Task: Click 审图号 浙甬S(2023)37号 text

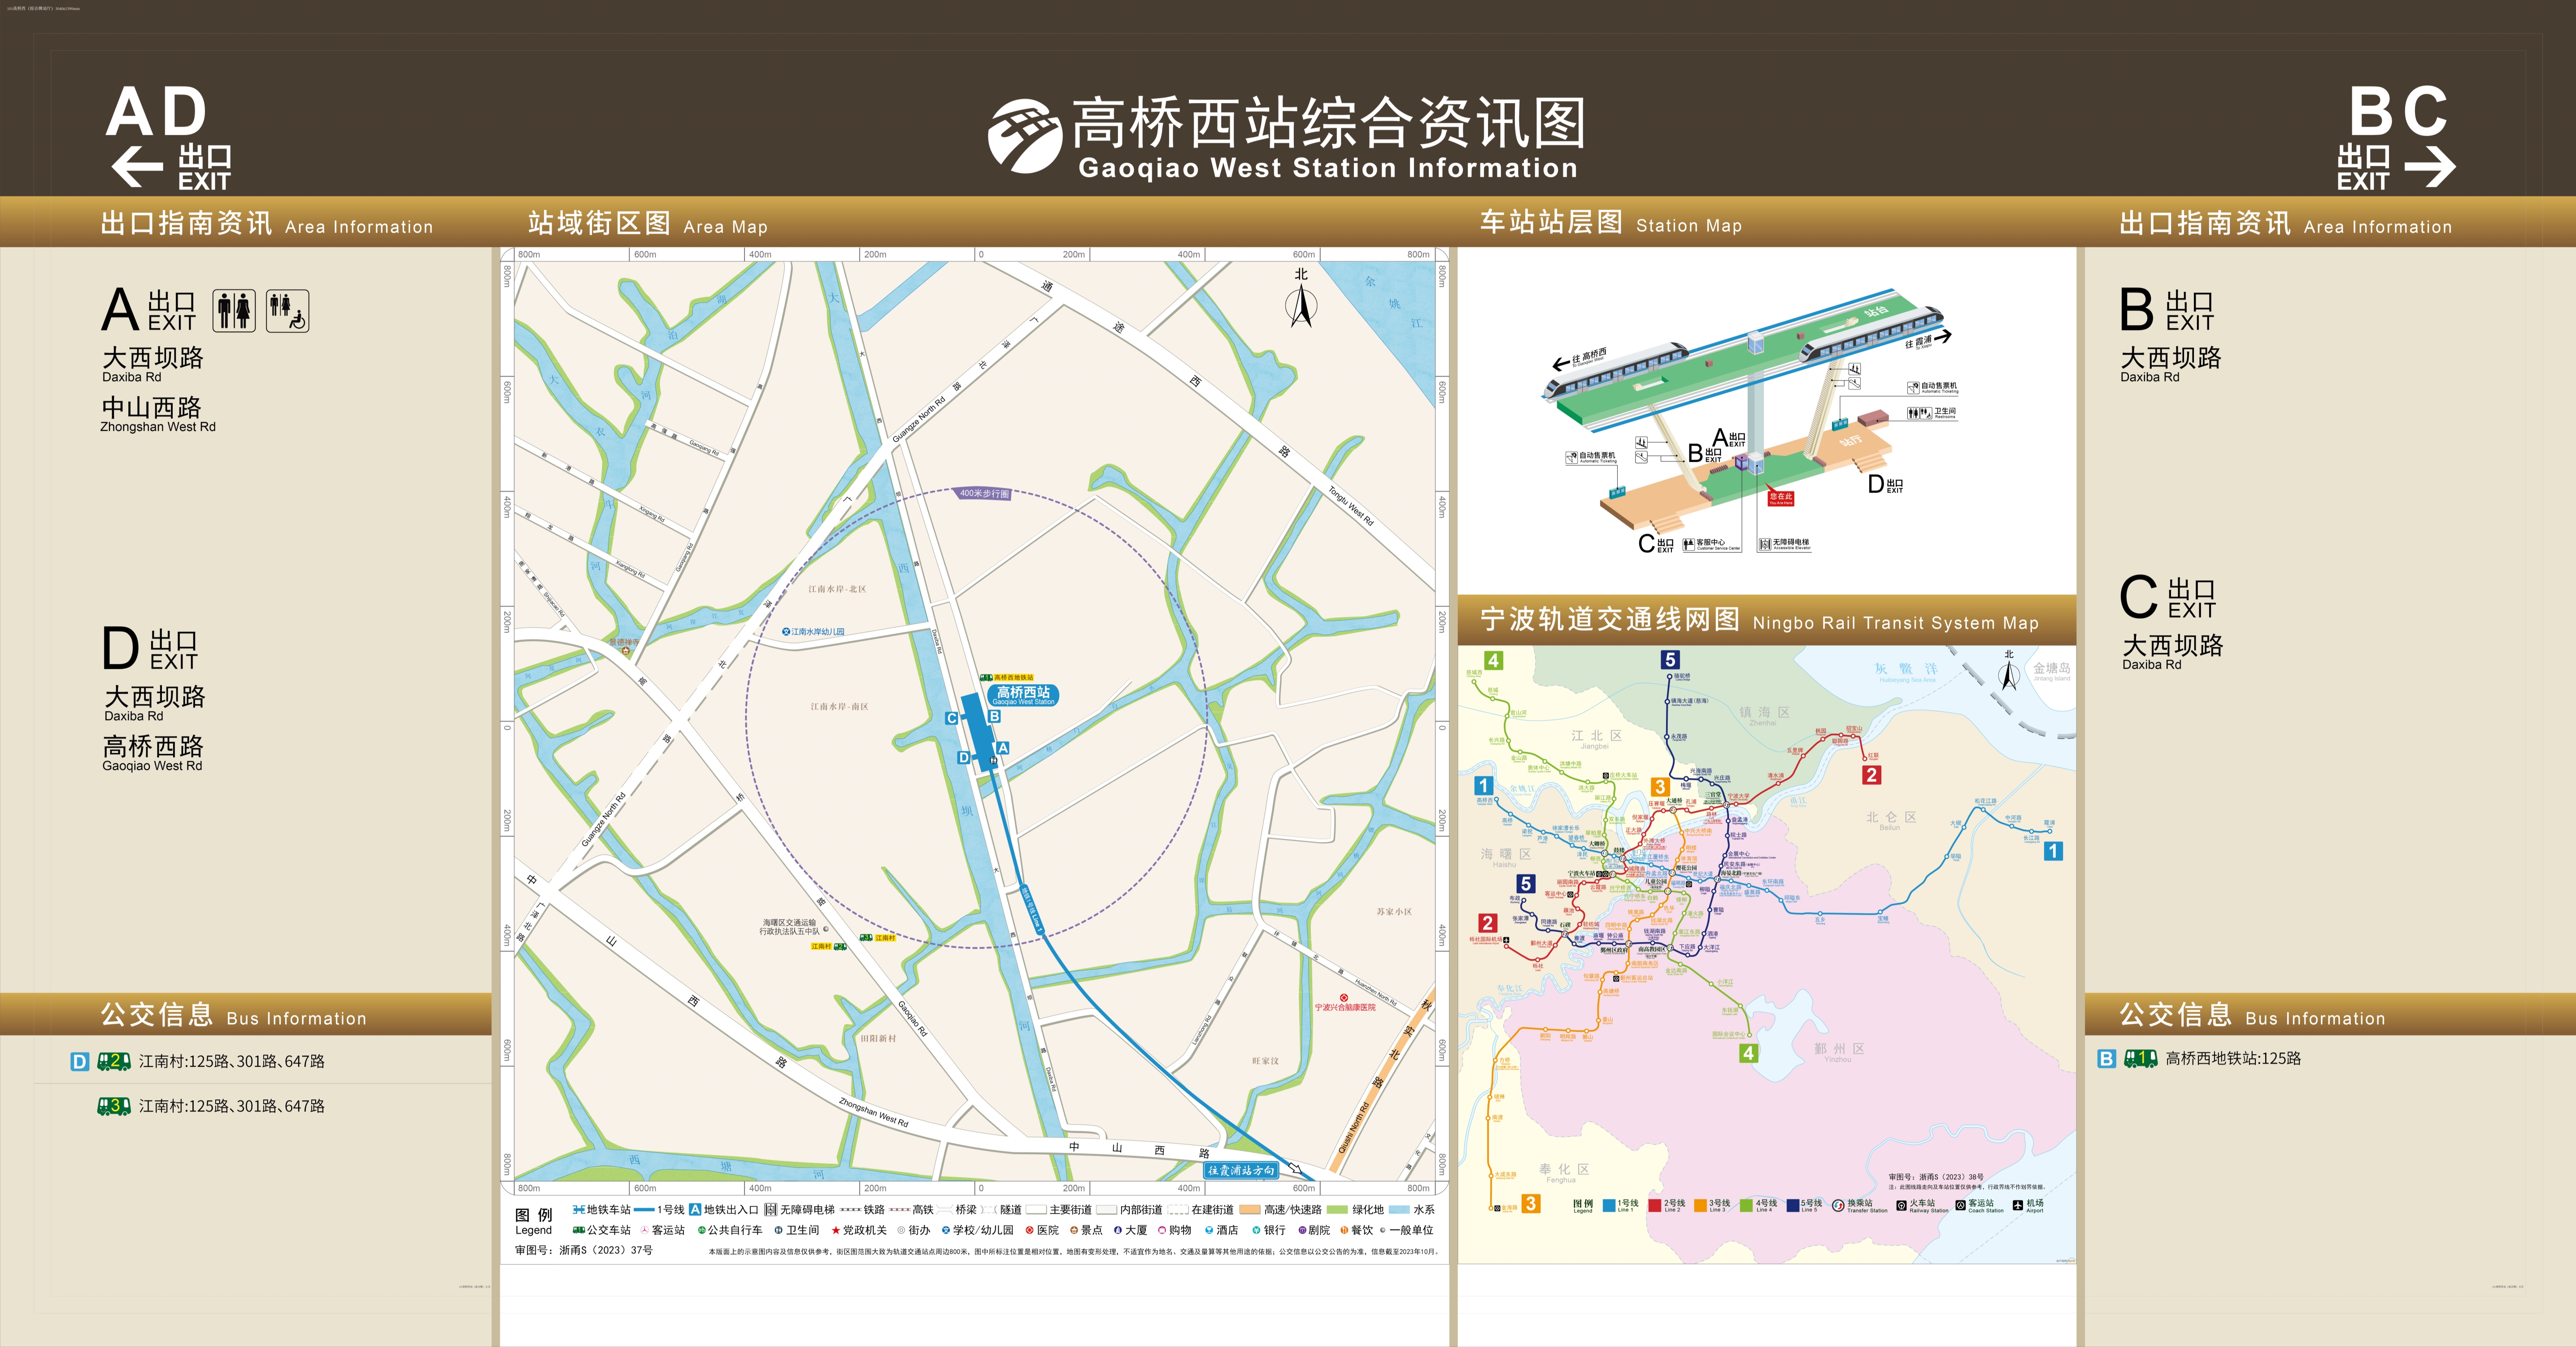Action: 584,1250
